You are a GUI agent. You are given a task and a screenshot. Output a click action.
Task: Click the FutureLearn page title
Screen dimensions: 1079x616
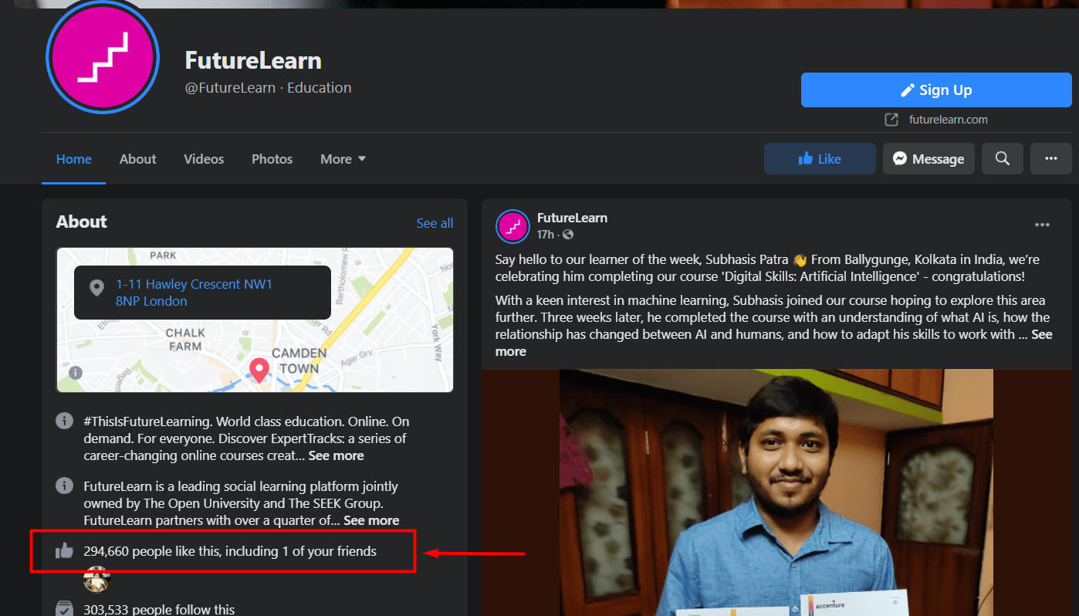[253, 60]
